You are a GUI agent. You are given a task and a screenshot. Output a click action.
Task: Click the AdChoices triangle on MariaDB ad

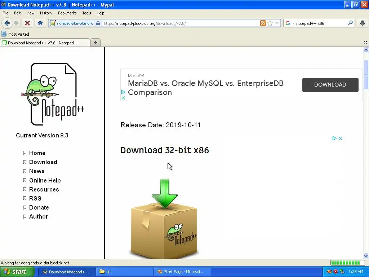pos(123,92)
